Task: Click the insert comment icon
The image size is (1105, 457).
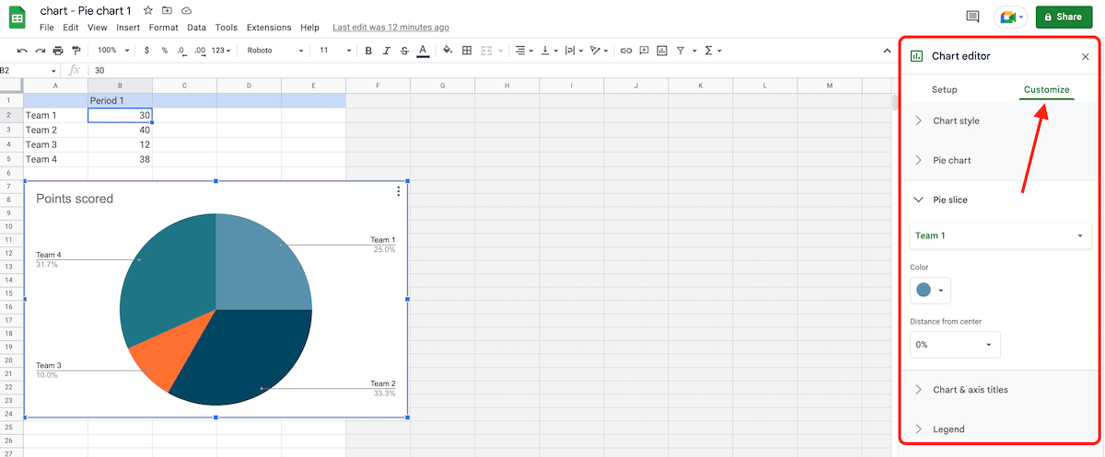Action: [x=644, y=51]
